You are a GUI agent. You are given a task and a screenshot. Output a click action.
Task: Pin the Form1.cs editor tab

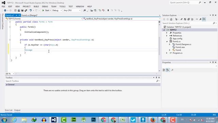[16, 15]
